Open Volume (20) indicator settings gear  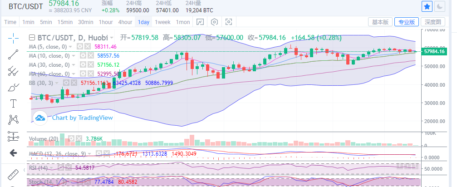(71, 138)
